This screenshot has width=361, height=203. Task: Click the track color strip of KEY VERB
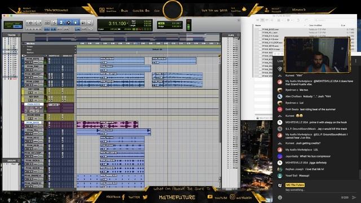[23, 91]
